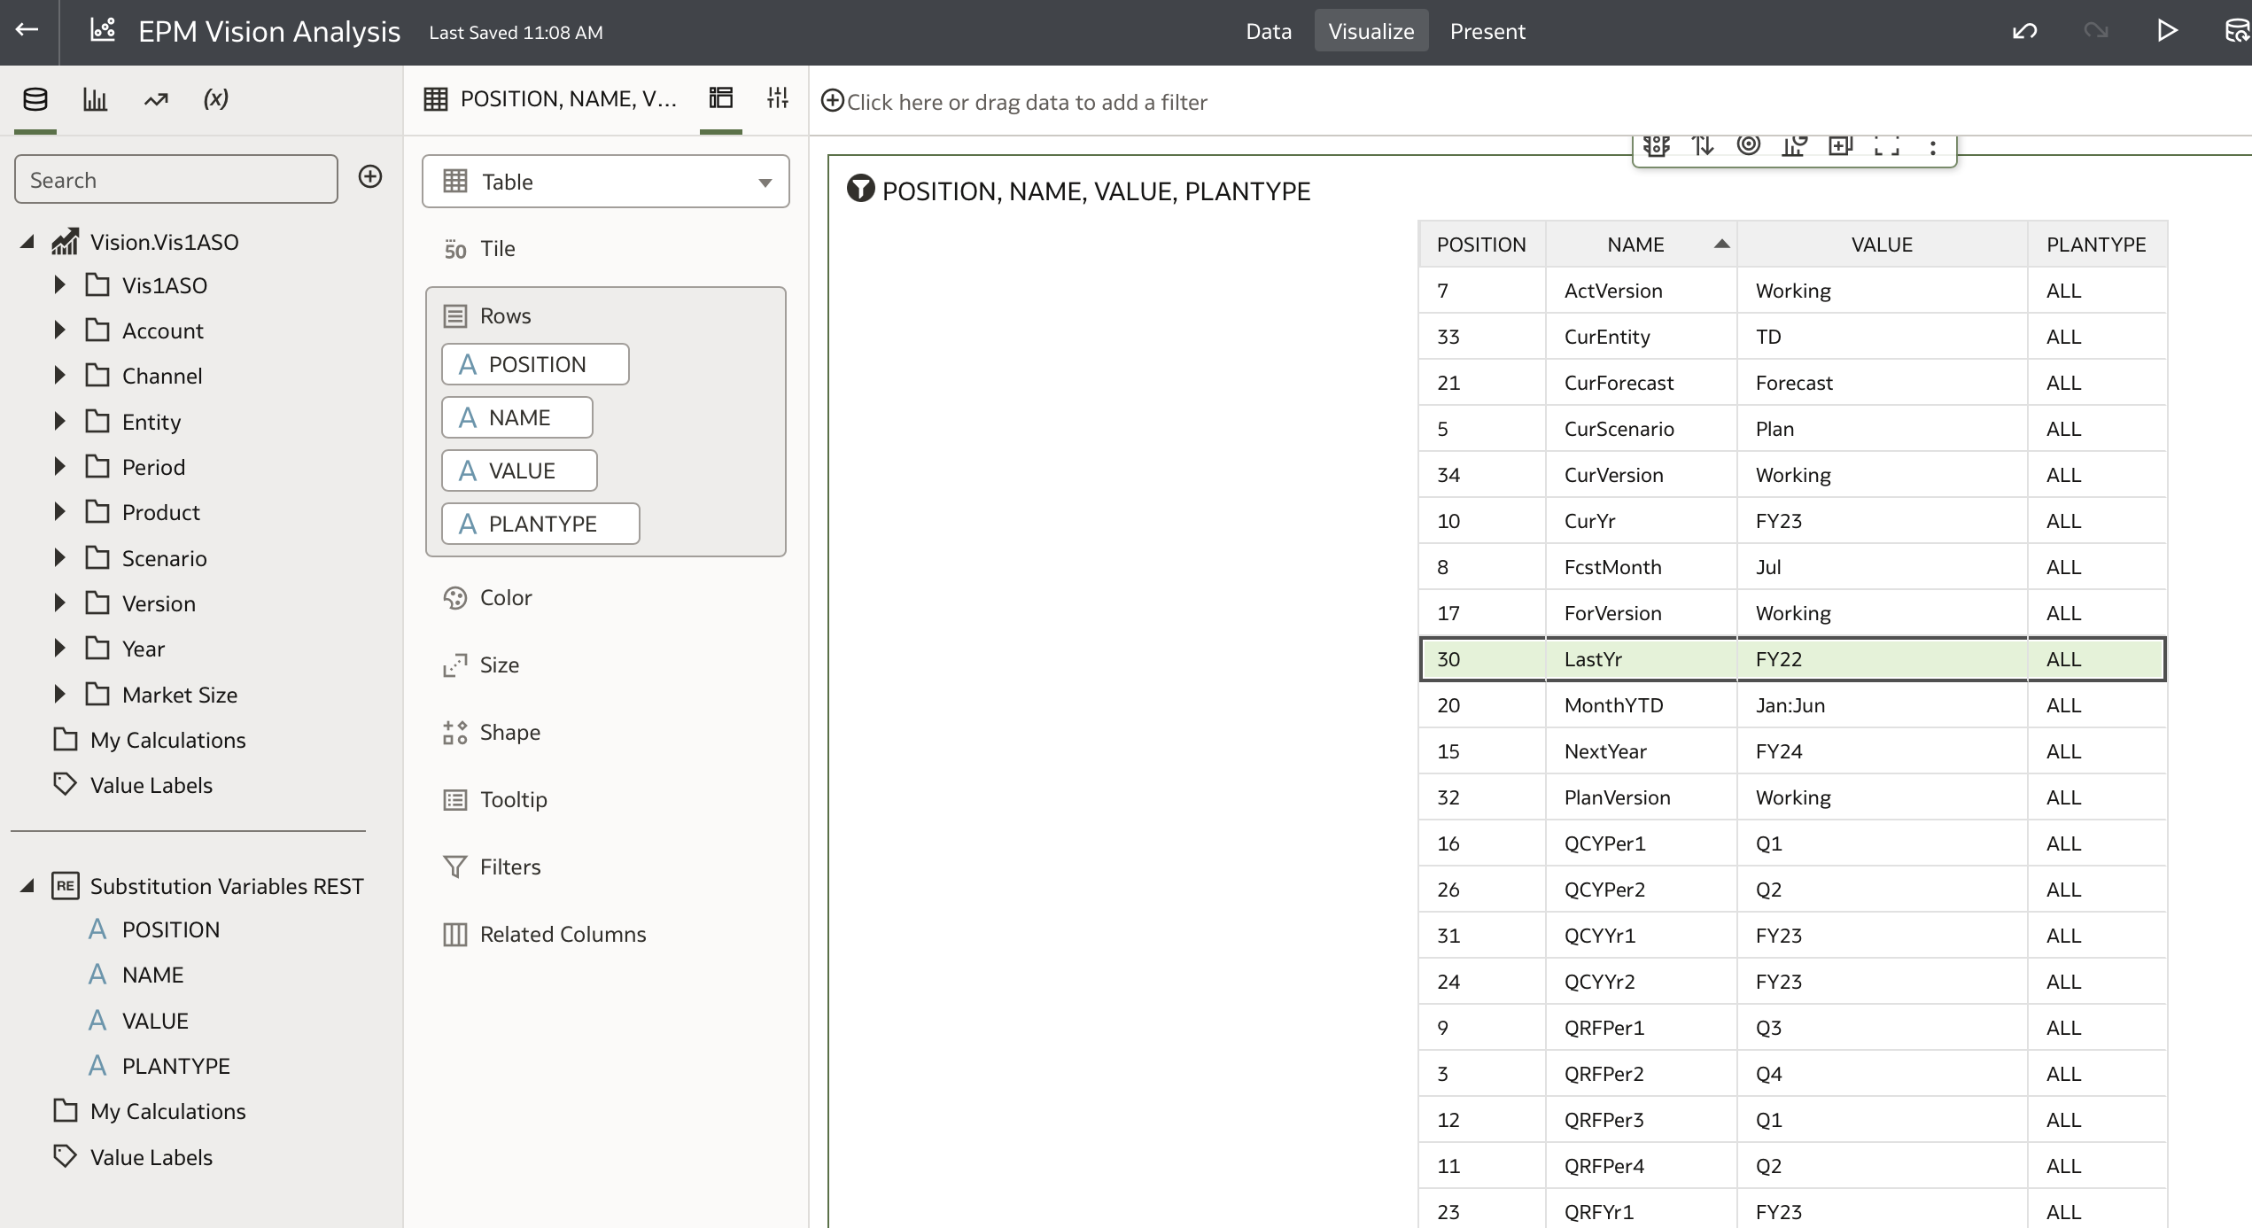Go back using the arrow icon
Viewport: 2252px width, 1228px height.
(27, 30)
